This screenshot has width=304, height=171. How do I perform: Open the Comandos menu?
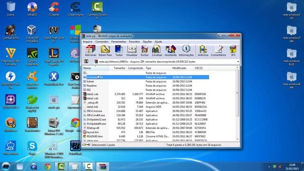pyautogui.click(x=102, y=42)
